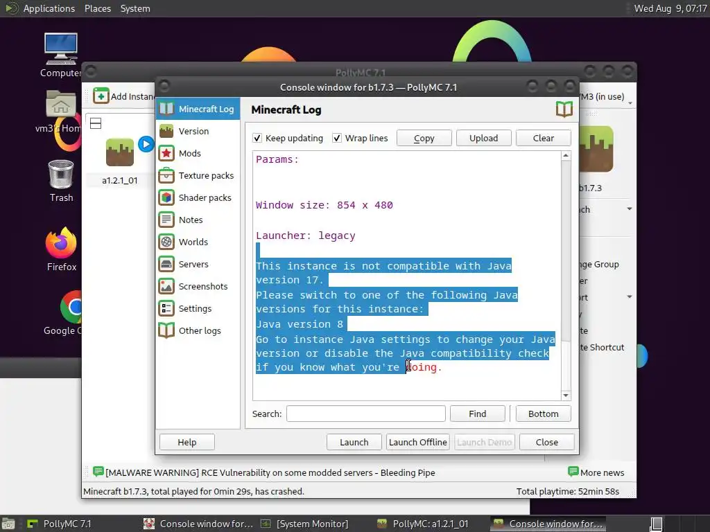
Task: Toggle the Keep updating checkbox
Action: coord(257,138)
